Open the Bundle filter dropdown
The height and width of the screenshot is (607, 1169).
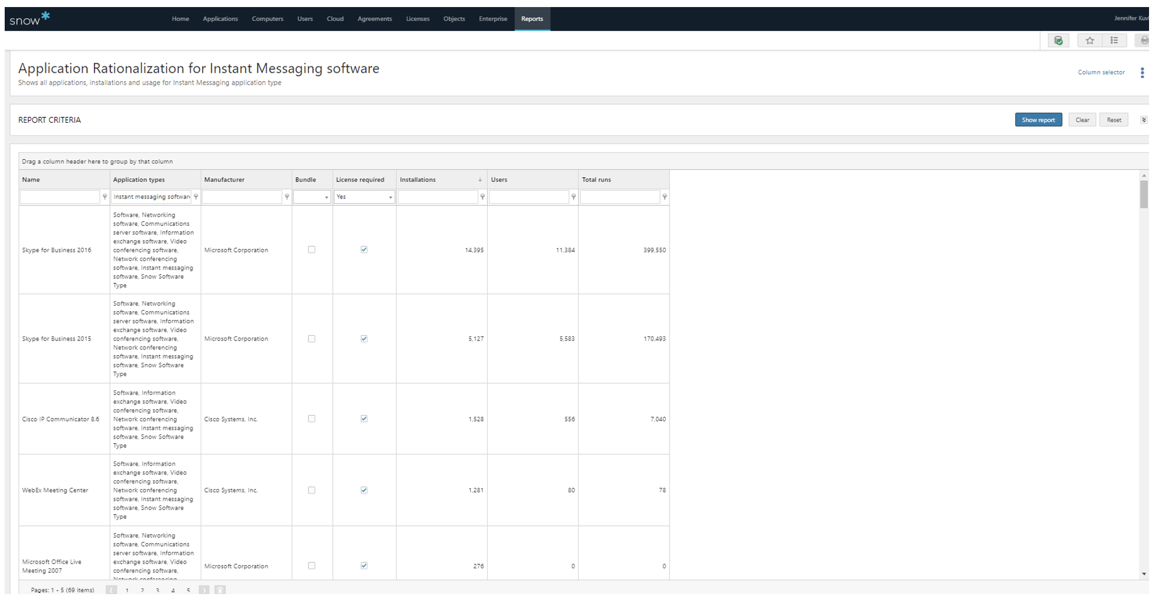[326, 197]
